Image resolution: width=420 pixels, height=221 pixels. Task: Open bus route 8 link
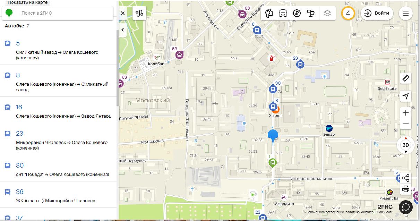(x=18, y=75)
